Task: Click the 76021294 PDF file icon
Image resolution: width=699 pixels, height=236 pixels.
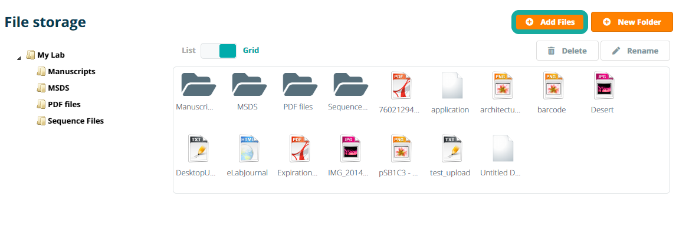Action: click(x=399, y=86)
